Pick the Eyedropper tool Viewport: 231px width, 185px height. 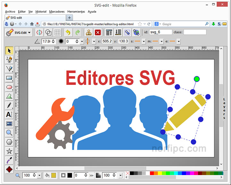9,160
